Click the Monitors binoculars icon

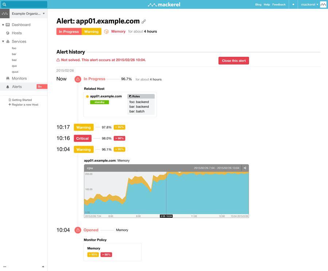coord(8,78)
